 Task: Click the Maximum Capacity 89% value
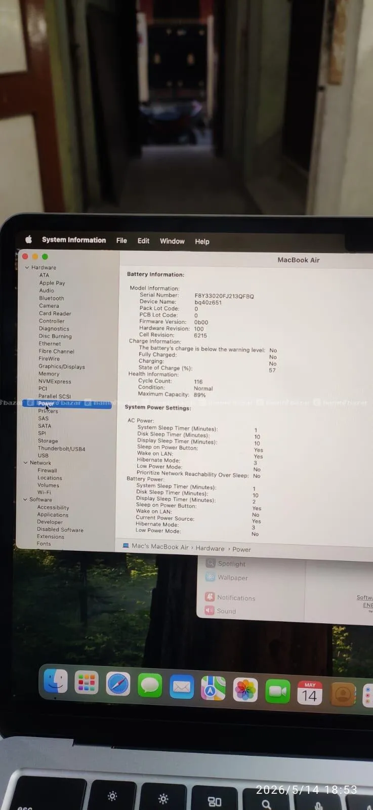tap(199, 395)
